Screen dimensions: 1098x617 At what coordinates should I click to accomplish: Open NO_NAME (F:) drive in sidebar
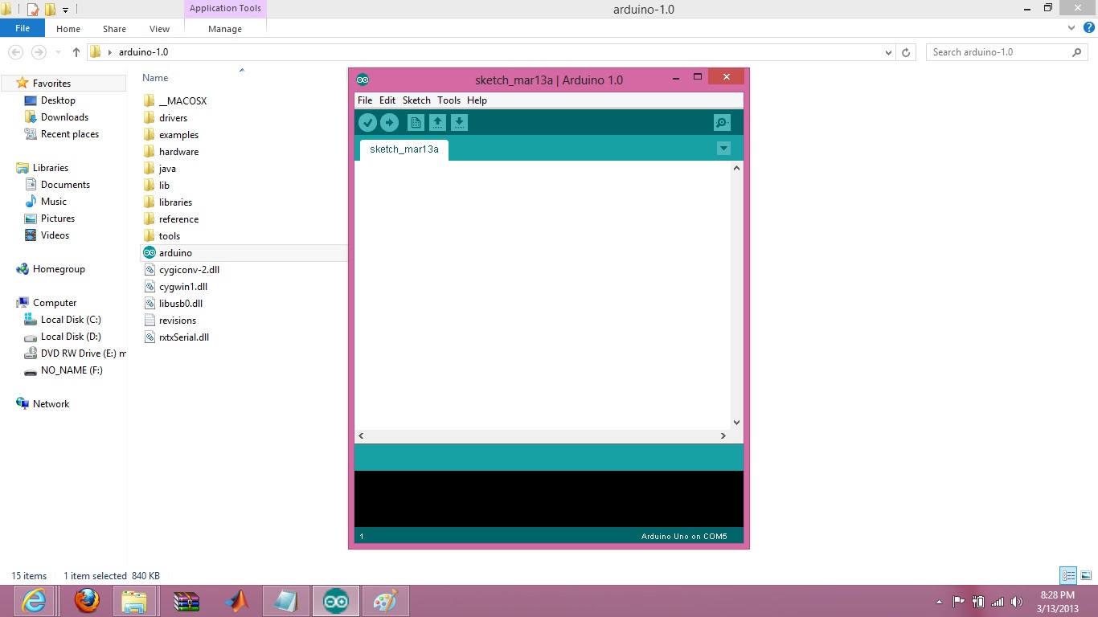coord(72,370)
